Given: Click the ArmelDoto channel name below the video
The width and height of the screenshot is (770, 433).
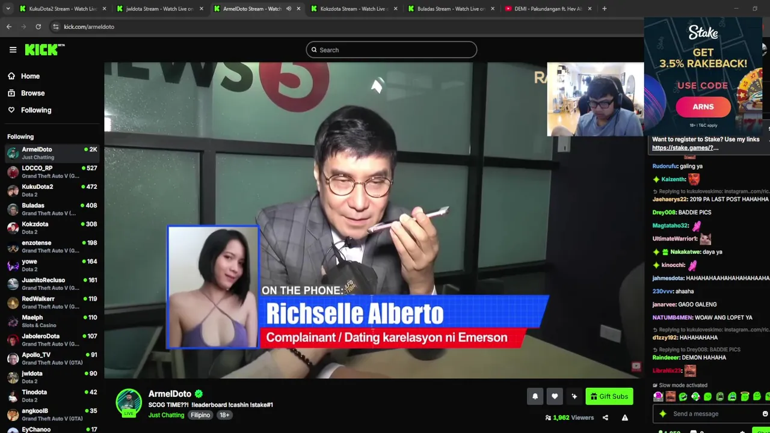Looking at the screenshot, I should click(170, 394).
